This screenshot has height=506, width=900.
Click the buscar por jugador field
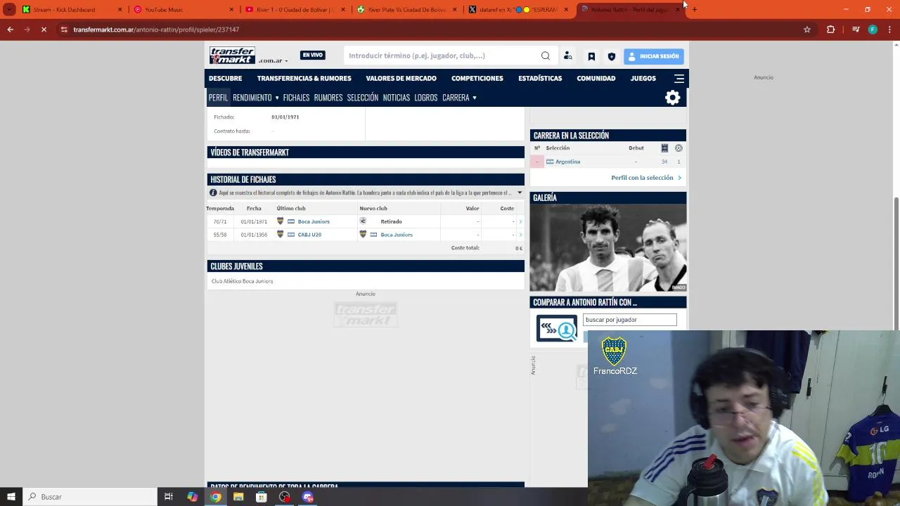[x=630, y=320]
